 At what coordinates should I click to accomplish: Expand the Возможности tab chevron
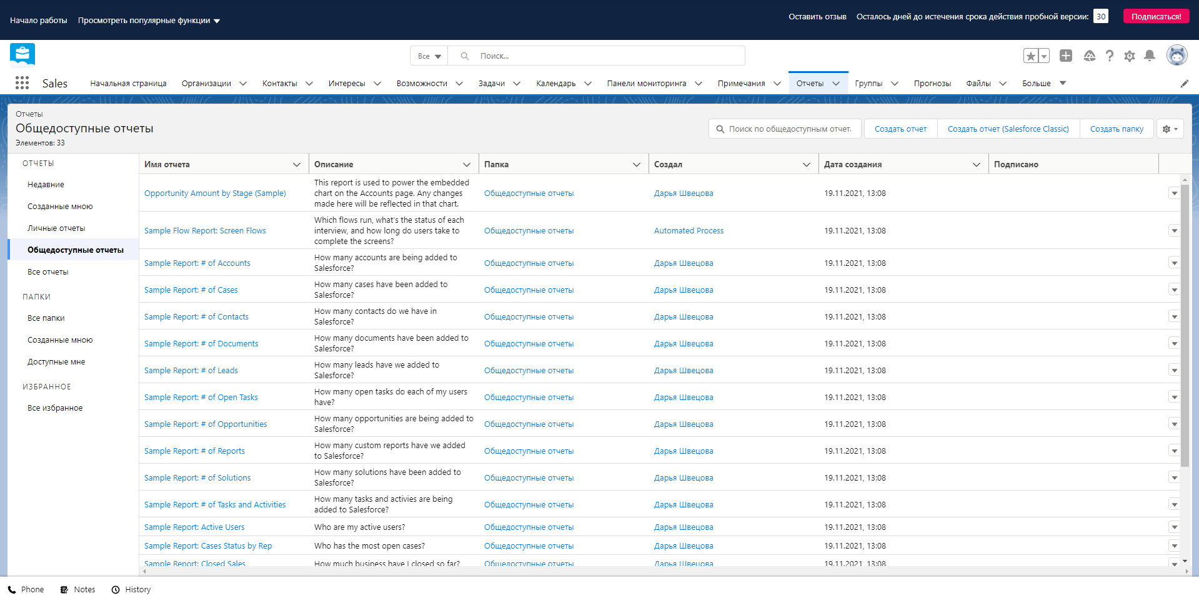click(459, 84)
